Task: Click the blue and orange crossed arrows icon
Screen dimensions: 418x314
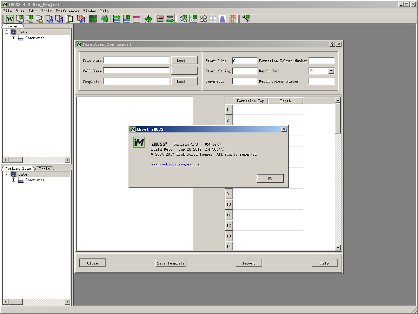Action: (105, 19)
